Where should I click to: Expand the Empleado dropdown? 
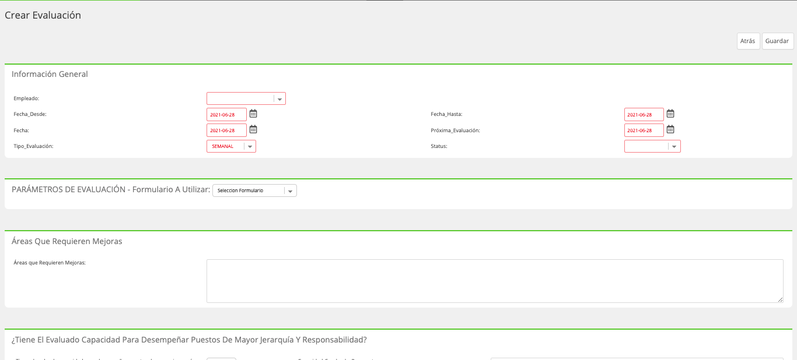click(246, 98)
